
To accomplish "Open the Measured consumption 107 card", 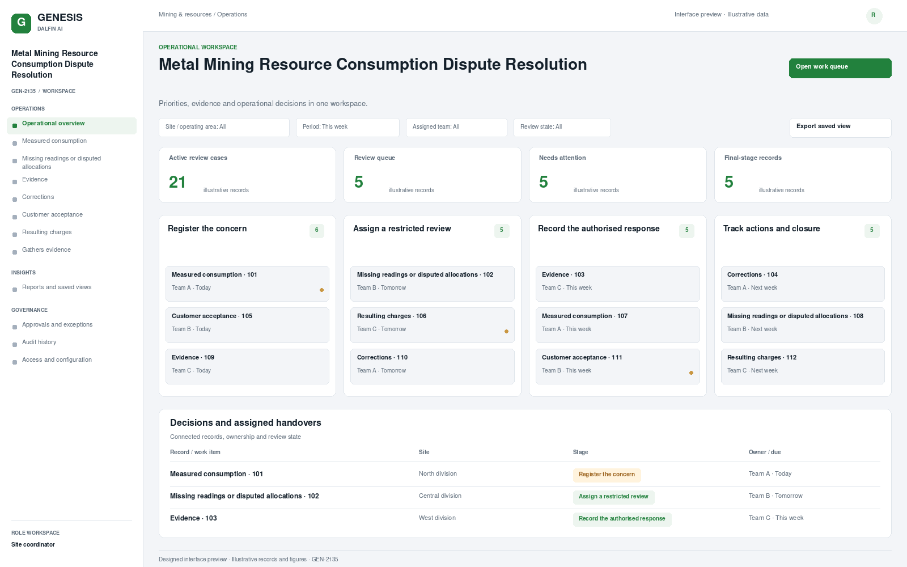I will point(617,325).
